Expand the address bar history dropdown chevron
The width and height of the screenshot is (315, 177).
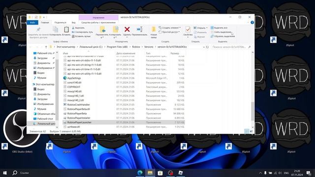(x=204, y=47)
